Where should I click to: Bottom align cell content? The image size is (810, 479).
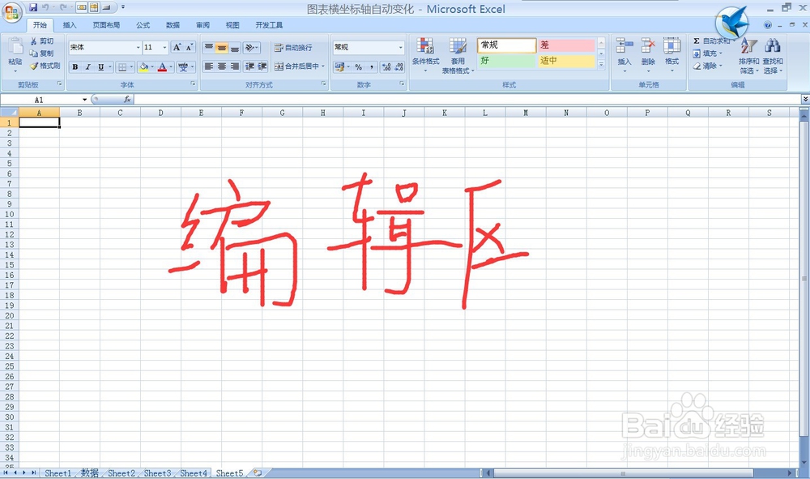click(235, 48)
